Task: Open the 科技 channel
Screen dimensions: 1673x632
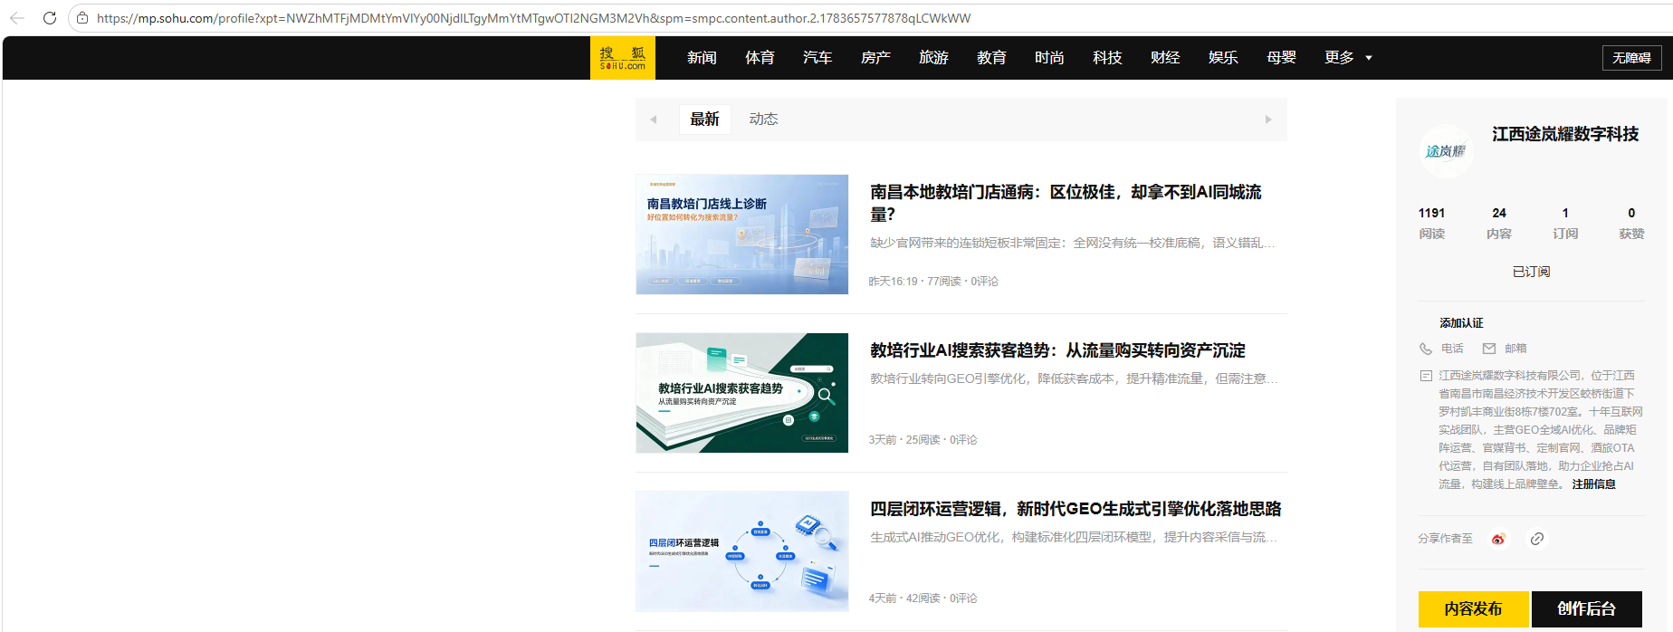Action: 1107,58
